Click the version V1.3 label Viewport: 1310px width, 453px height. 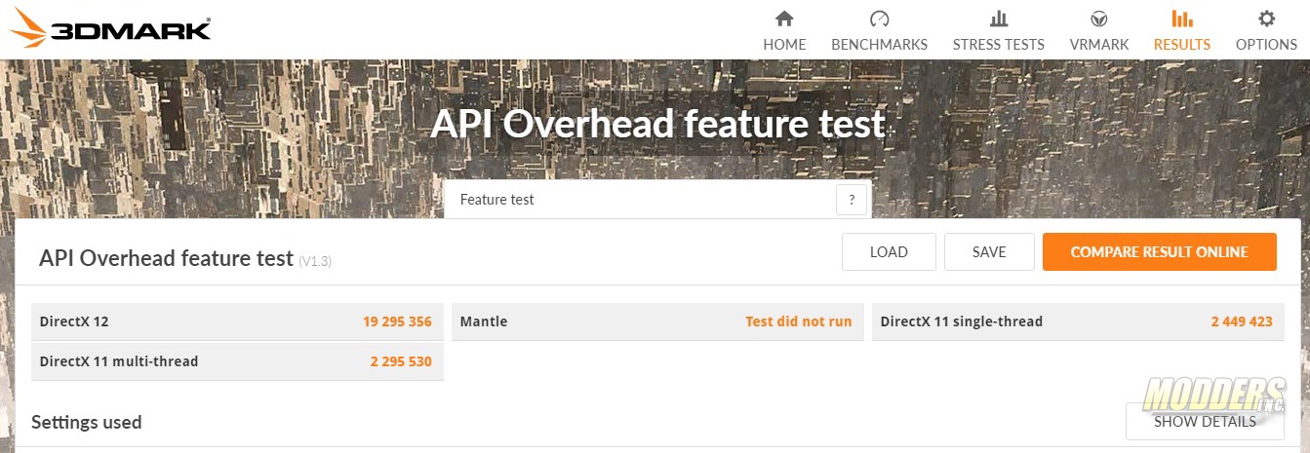tap(315, 261)
